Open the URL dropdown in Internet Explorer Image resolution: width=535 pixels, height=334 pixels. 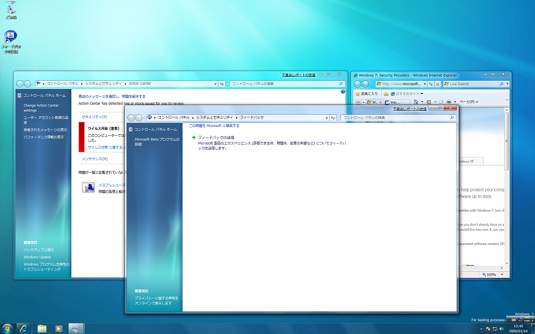pos(425,84)
